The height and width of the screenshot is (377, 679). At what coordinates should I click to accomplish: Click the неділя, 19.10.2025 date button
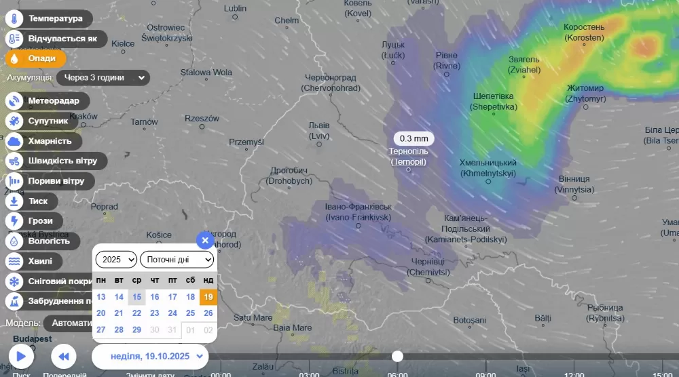pyautogui.click(x=149, y=356)
